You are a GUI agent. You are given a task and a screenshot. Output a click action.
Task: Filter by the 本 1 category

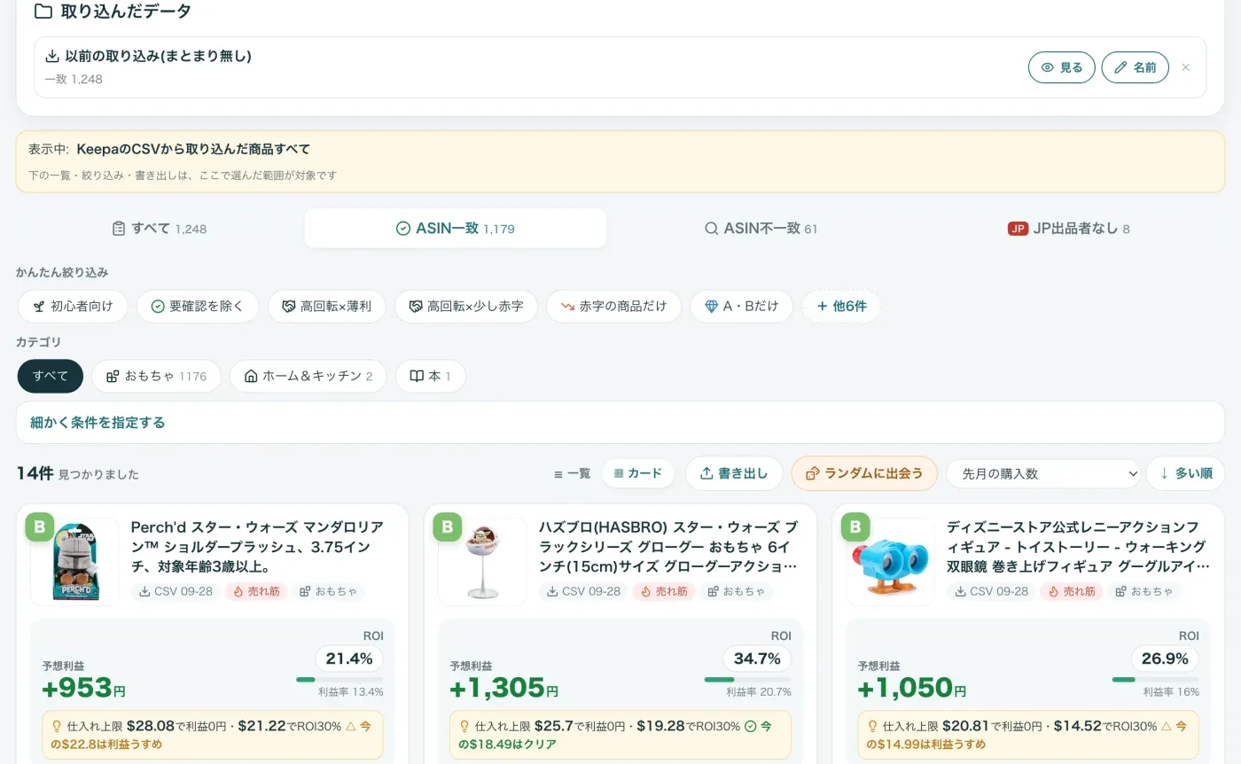[430, 376]
